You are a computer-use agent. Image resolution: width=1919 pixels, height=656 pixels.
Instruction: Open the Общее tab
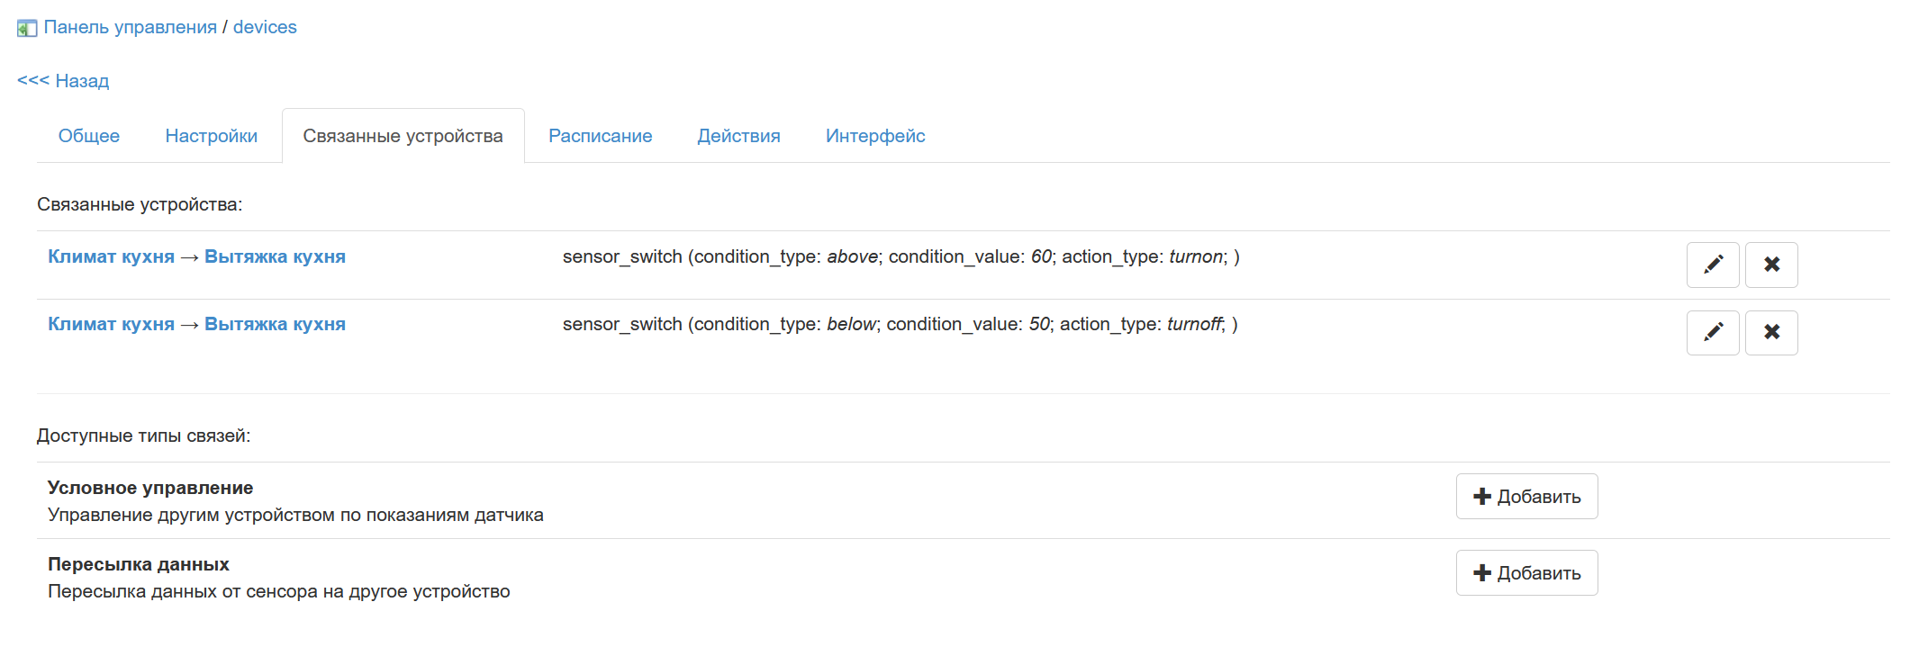[89, 136]
